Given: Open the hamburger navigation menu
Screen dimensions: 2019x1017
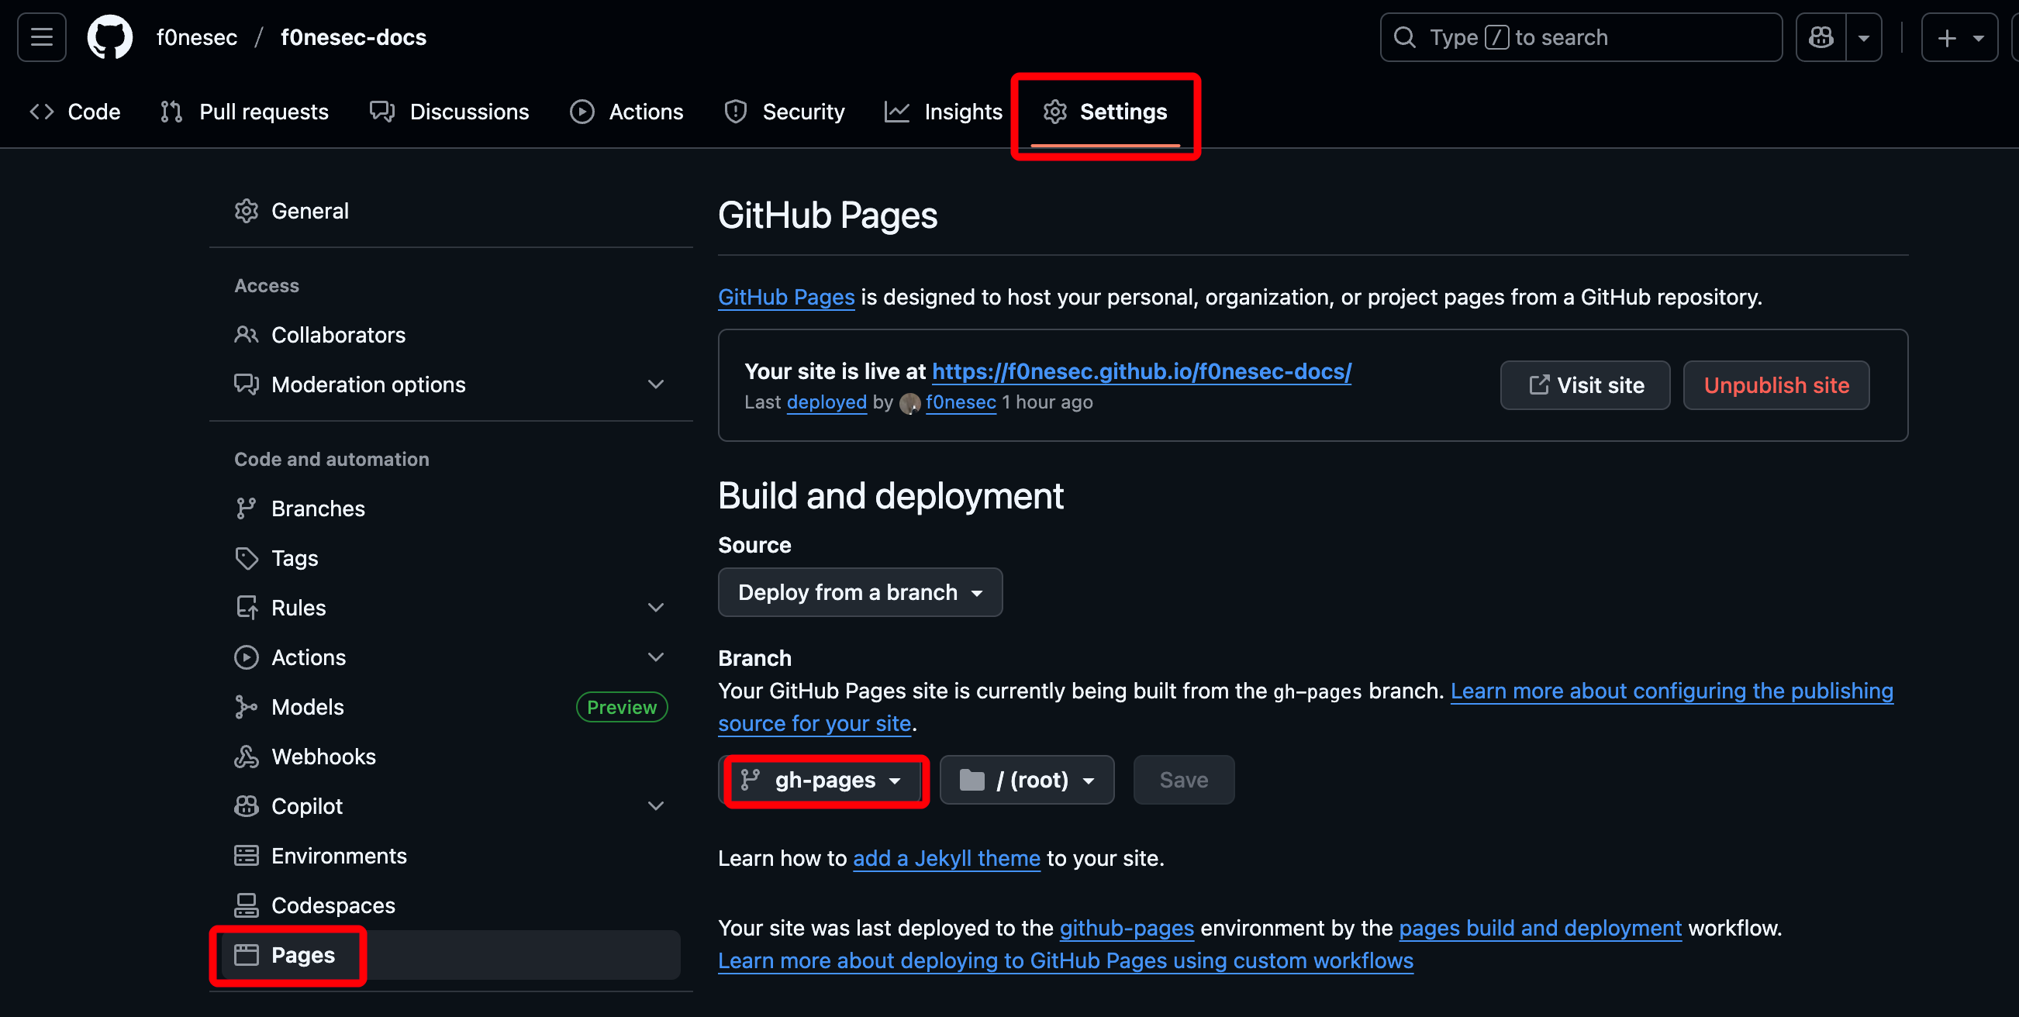Looking at the screenshot, I should click(x=42, y=37).
